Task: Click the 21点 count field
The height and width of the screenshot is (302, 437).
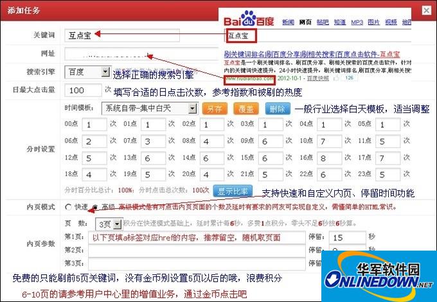Action: [271, 175]
